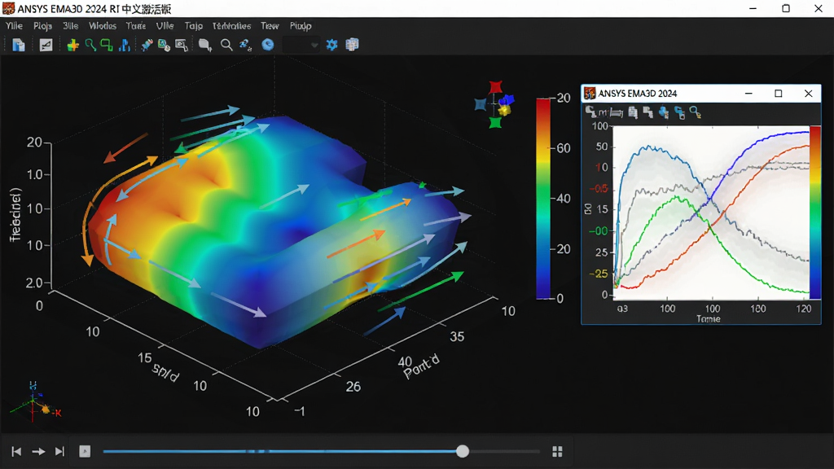The width and height of the screenshot is (834, 469).
Task: Click the white magnifying glass search icon
Action: click(226, 46)
